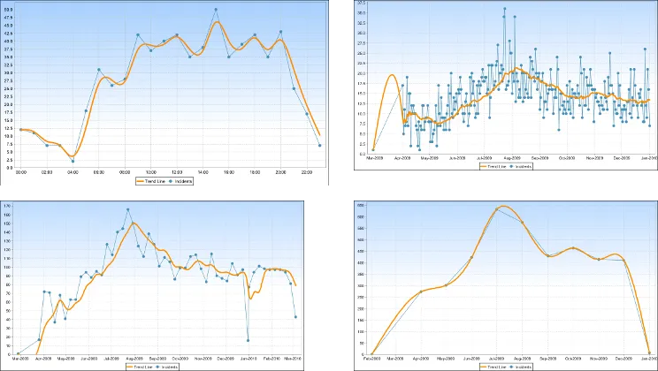Click Jan-2010 x-axis label in 170-scale chart
The height and width of the screenshot is (371, 658).
coord(249,359)
